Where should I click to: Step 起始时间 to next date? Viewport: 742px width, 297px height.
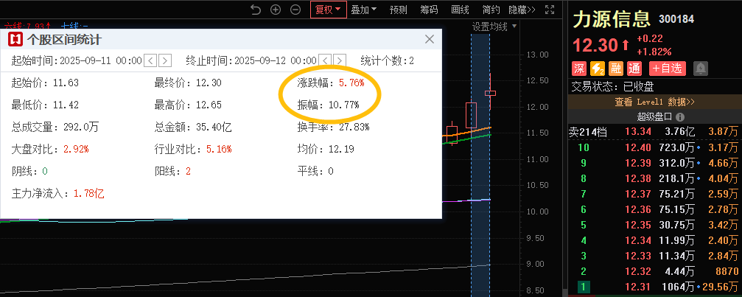click(x=164, y=60)
